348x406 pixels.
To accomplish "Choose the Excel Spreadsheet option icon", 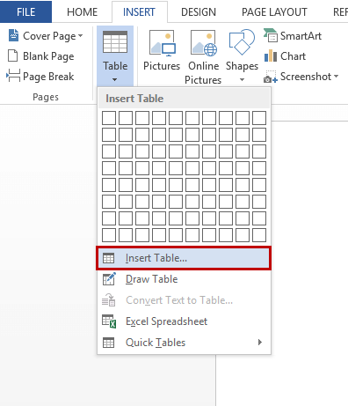I will (x=109, y=321).
